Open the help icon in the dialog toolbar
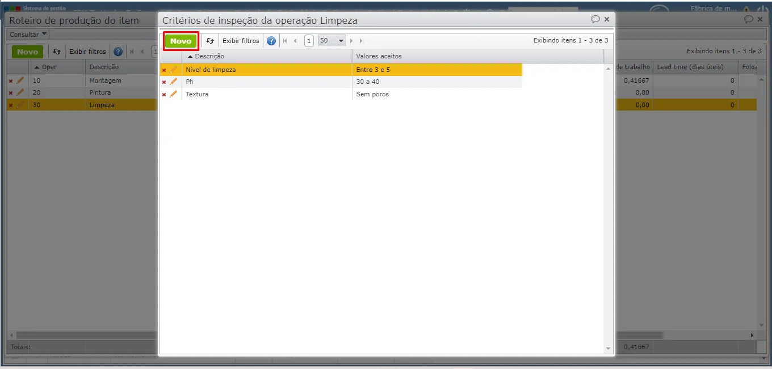The image size is (772, 369). pyautogui.click(x=271, y=41)
